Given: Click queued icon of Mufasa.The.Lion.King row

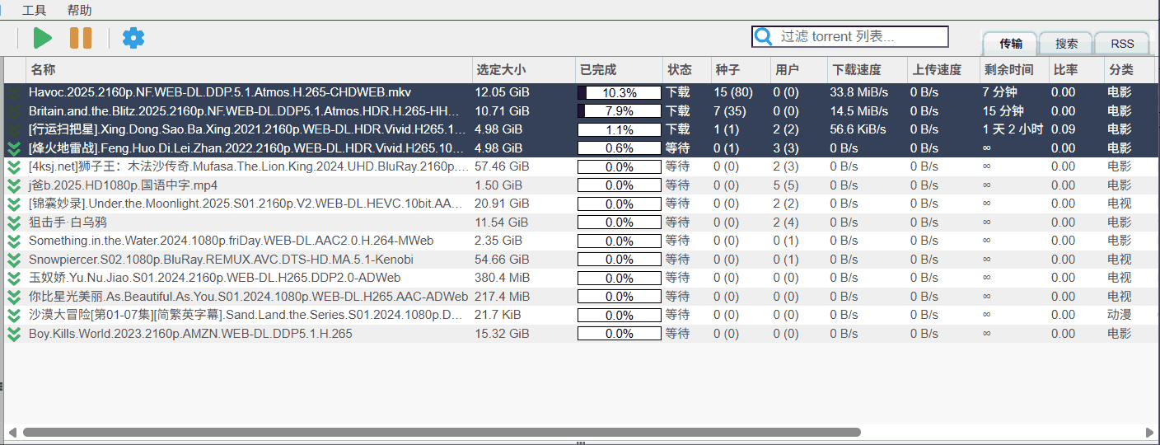Looking at the screenshot, I should pyautogui.click(x=14, y=166).
